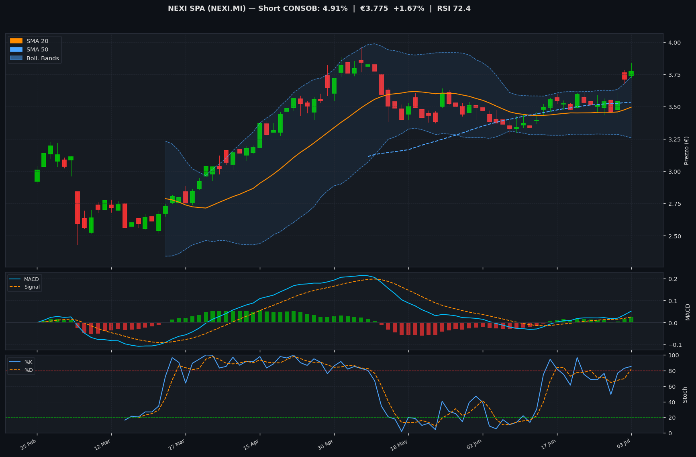Click the "60" stochastic axis value
The height and width of the screenshot is (457, 696).
tap(671, 387)
